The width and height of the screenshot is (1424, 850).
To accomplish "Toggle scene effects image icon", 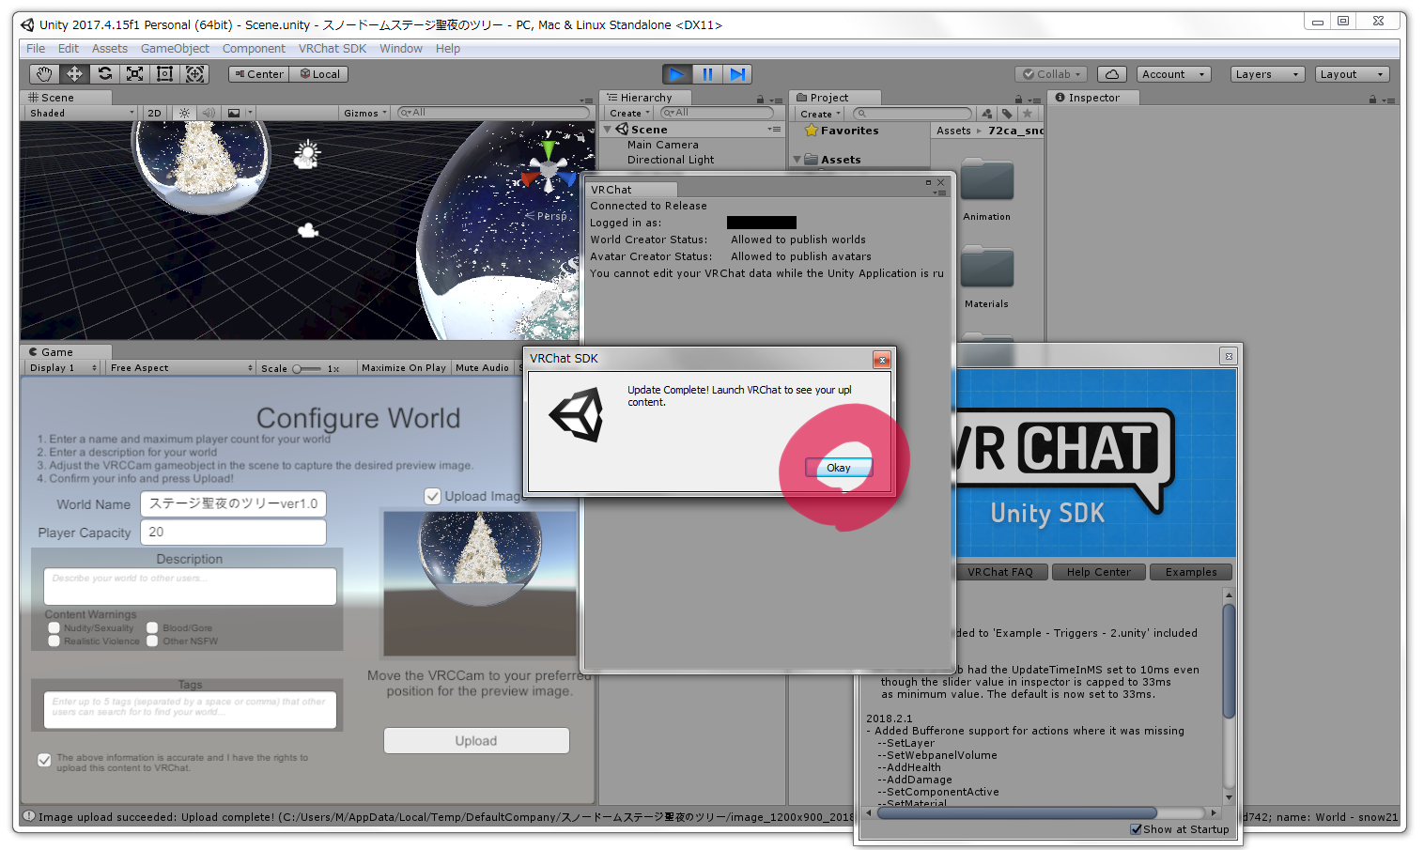I will coord(234,113).
